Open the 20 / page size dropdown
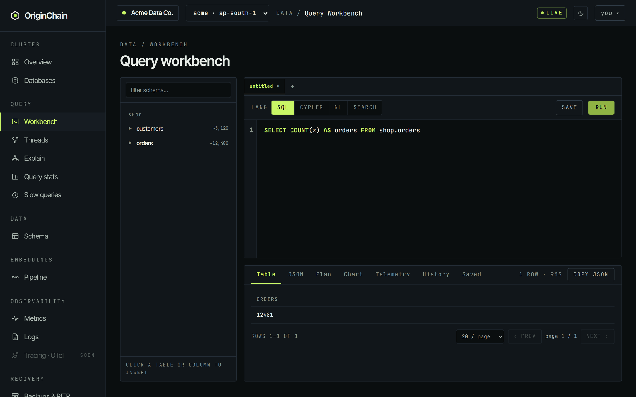Viewport: 636px width, 397px height. pos(480,336)
